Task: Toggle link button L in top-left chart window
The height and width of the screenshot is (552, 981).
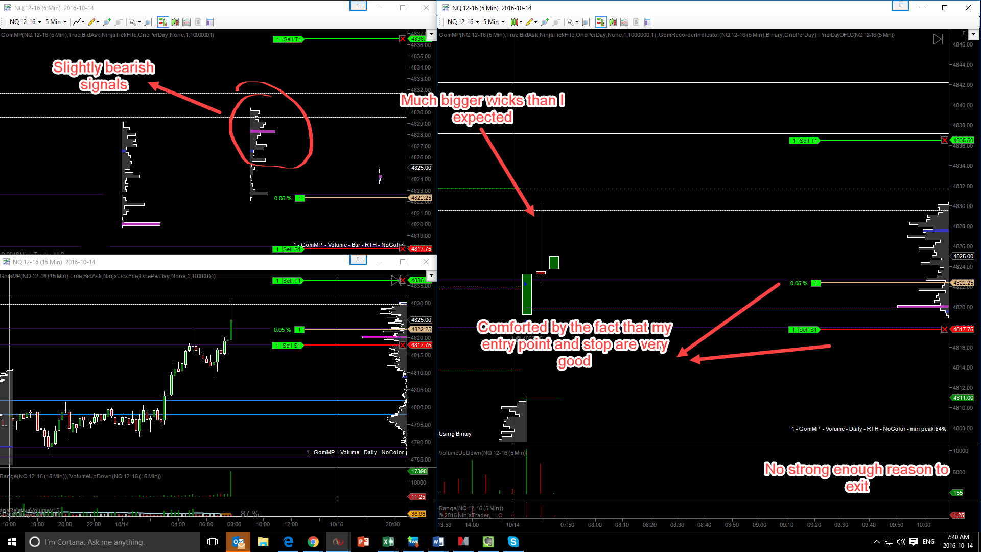Action: (x=358, y=6)
